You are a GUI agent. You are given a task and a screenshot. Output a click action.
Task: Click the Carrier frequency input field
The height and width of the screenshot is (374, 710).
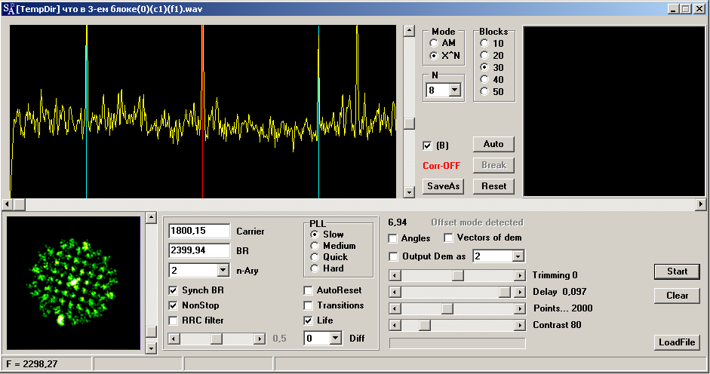coord(198,231)
